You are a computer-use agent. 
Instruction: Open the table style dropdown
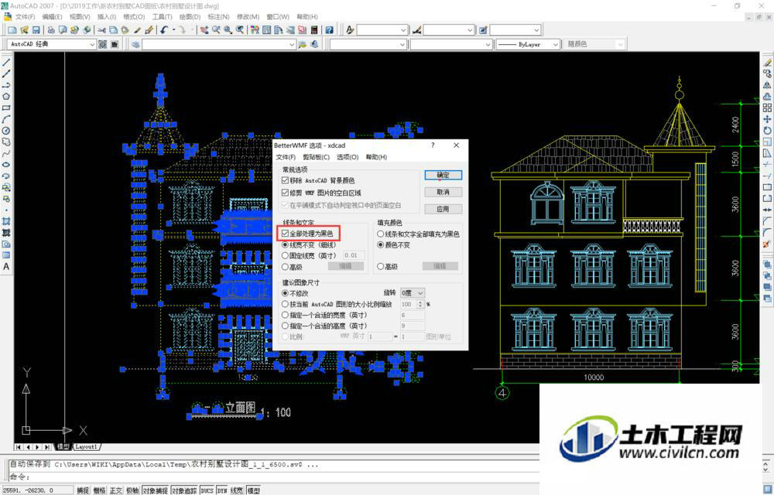(x=515, y=30)
